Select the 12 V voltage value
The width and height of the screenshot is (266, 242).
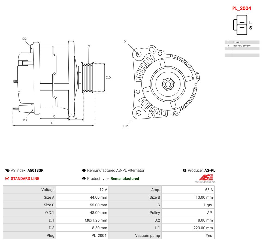[x=103, y=190]
